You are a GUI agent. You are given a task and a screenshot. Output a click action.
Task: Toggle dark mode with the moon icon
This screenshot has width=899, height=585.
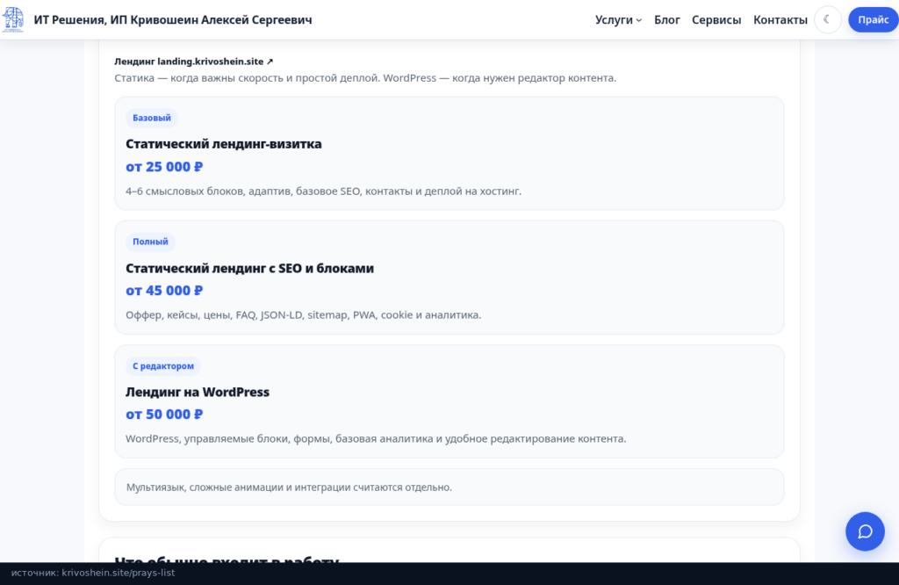827,19
